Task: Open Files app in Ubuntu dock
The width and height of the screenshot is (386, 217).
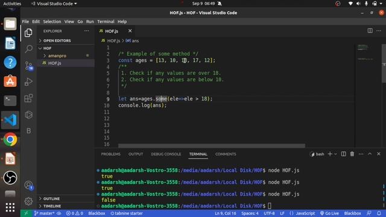Action: [10, 24]
